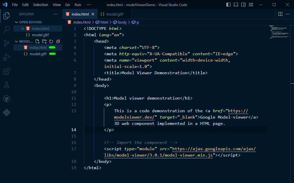Screen dimensions: 294x183
Task: Create a new file in the folder
Action: coord(37,41)
